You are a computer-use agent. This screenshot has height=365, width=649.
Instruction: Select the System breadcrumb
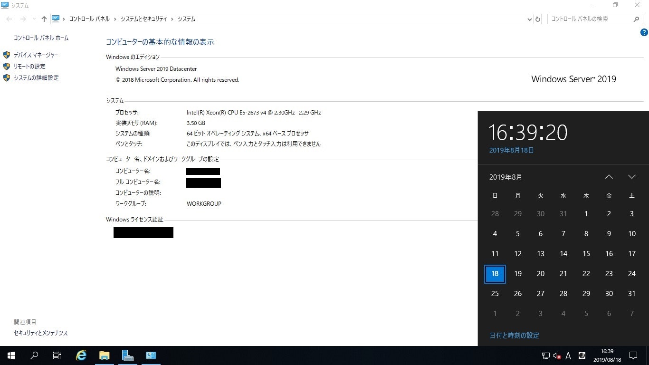coord(186,19)
